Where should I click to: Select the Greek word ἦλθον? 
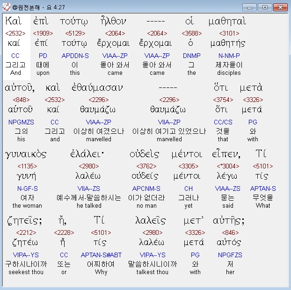click(113, 21)
